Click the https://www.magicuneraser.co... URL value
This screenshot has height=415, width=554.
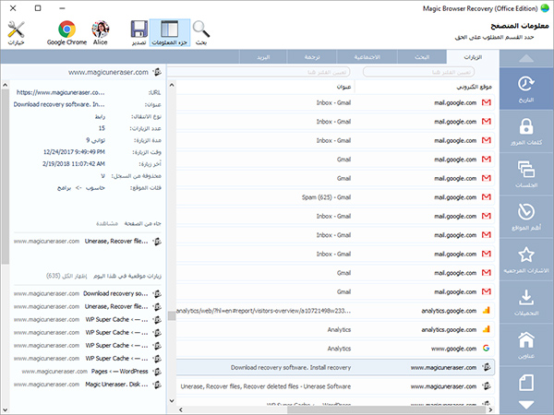coord(60,93)
